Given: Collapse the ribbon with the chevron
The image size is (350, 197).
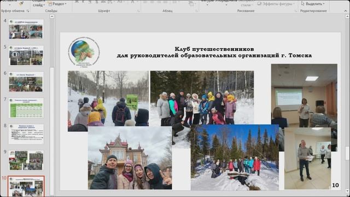Looking at the screenshot, I should [345, 11].
